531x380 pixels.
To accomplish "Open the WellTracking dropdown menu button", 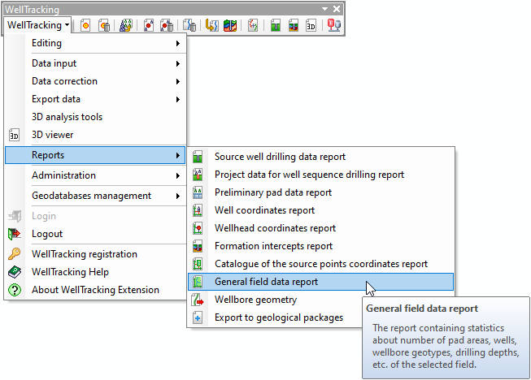I will tap(38, 25).
